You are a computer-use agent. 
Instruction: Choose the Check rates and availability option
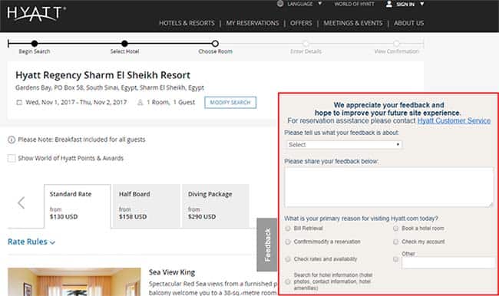288,259
